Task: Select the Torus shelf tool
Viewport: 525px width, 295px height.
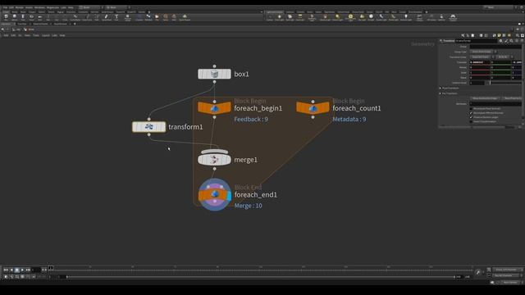Action: coord(31,17)
